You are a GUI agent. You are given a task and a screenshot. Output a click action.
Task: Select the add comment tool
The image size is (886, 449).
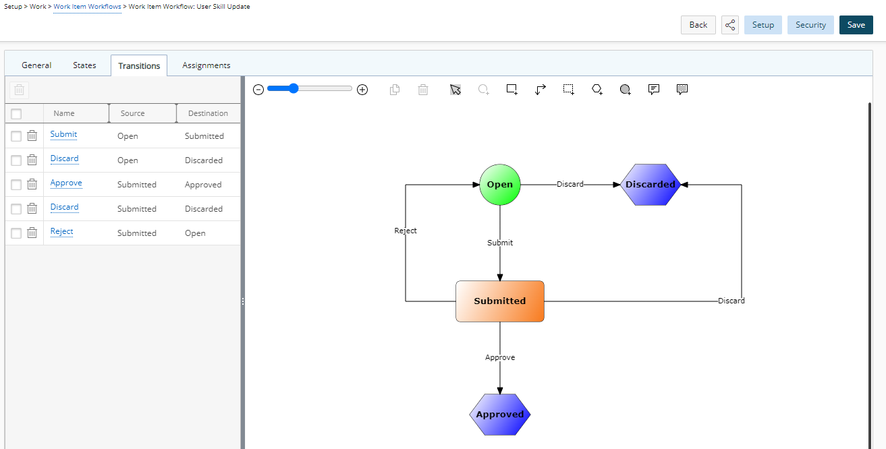pos(654,90)
